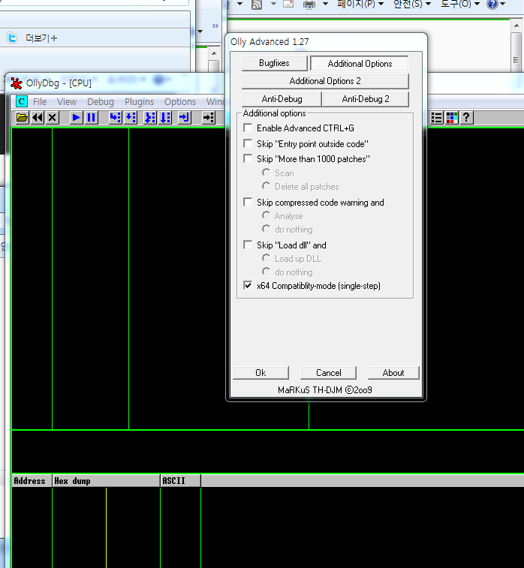The width and height of the screenshot is (524, 568).
Task: Click the red OllyDbg title bar icon
Action: (x=17, y=83)
